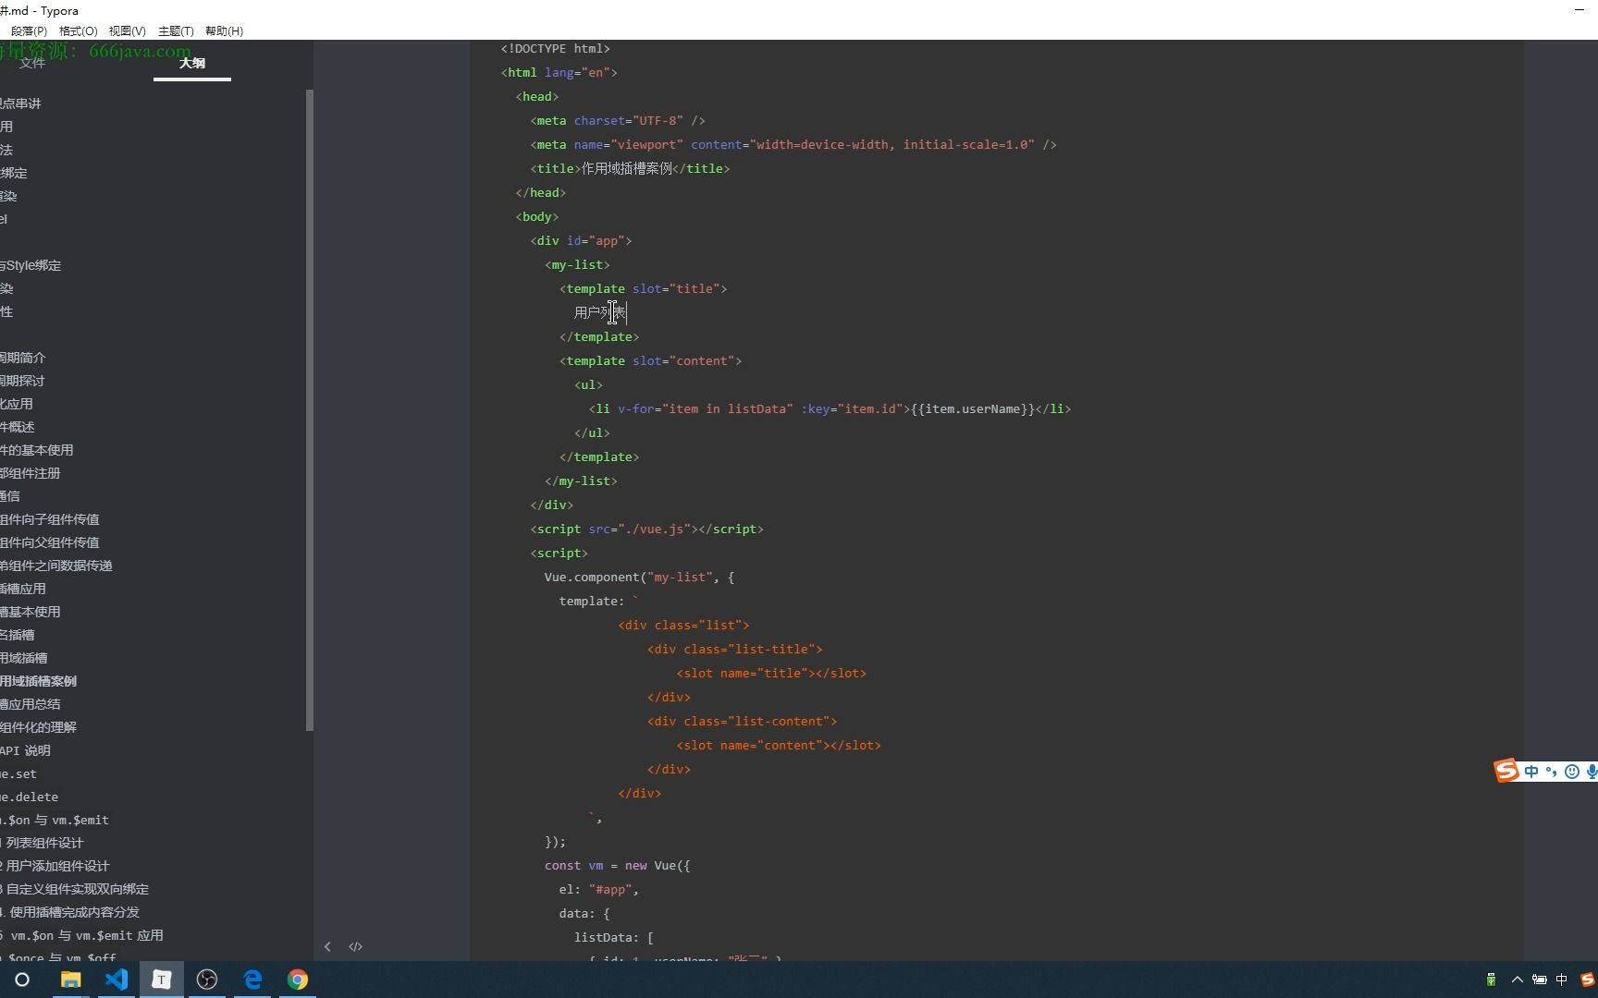Open the 帮助(H) menu

(x=224, y=30)
